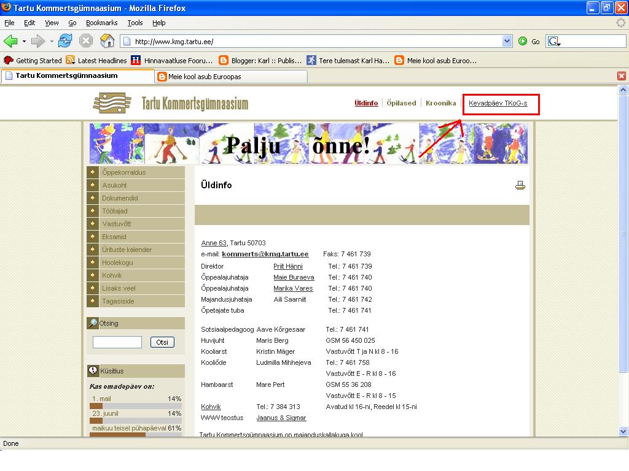Viewport: 629px width, 471px height.
Task: Open the Lisaks veel sidebar item
Action: pyautogui.click(x=136, y=288)
